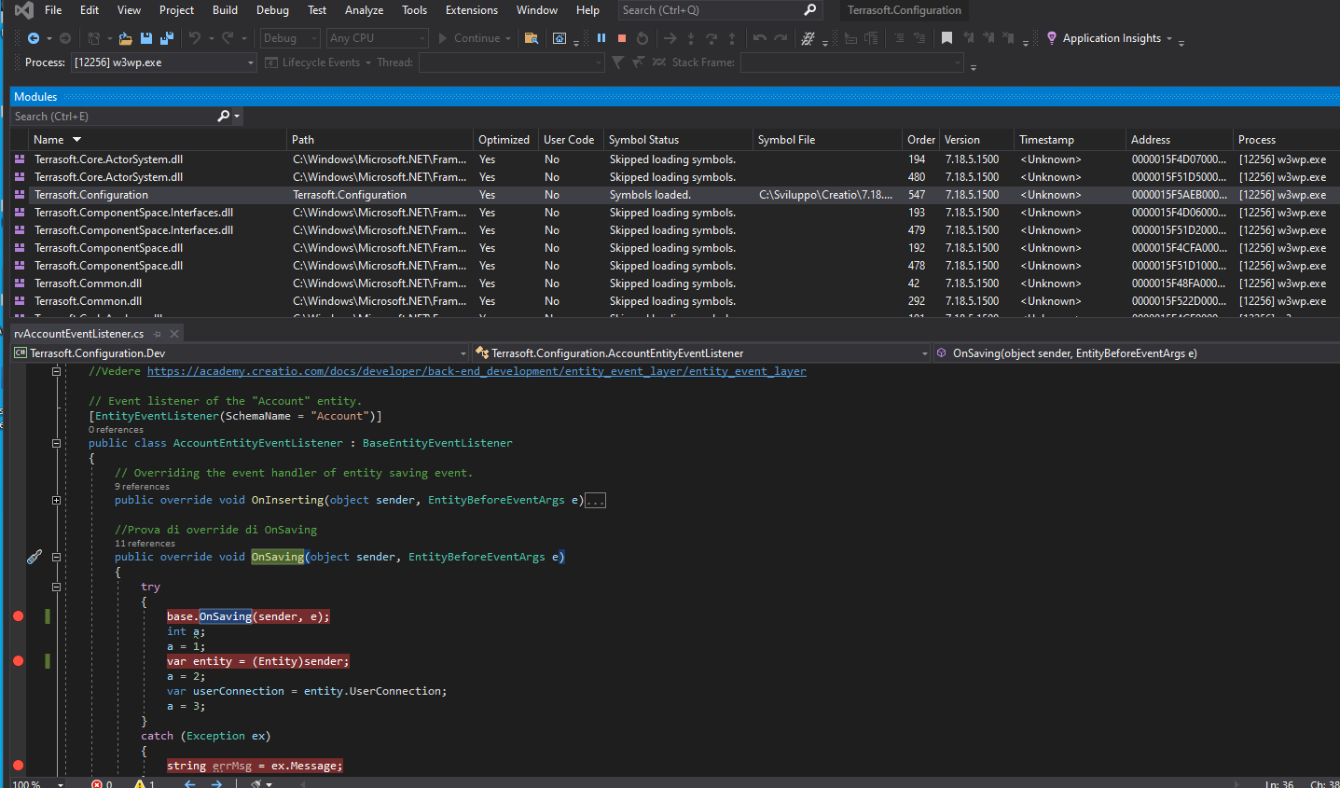Stop debugging with the red square
This screenshot has width=1340, height=788.
click(x=622, y=38)
